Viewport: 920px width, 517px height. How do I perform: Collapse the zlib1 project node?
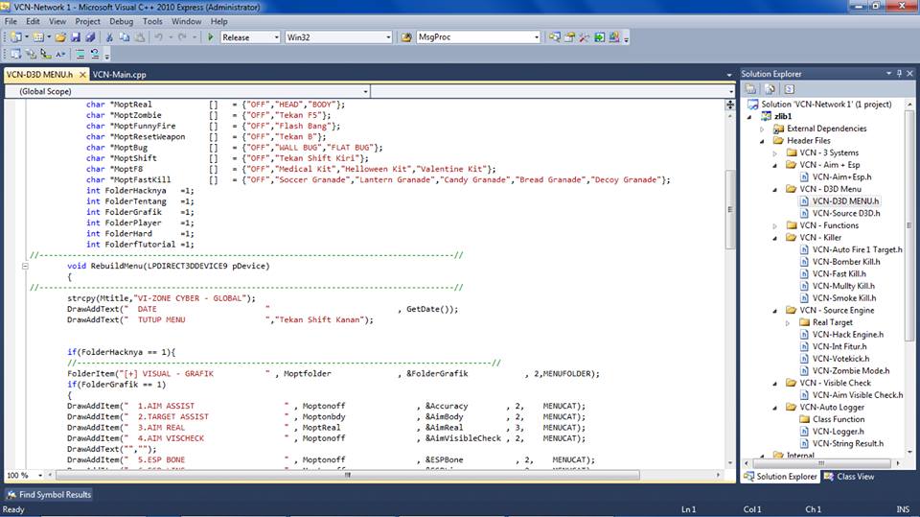[749, 116]
